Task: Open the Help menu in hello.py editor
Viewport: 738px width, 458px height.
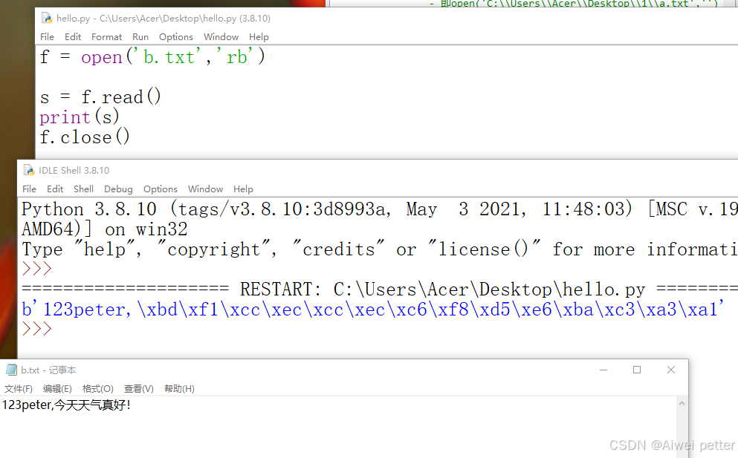Action: 259,36
